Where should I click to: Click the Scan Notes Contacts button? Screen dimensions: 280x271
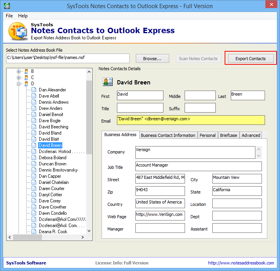click(x=198, y=59)
